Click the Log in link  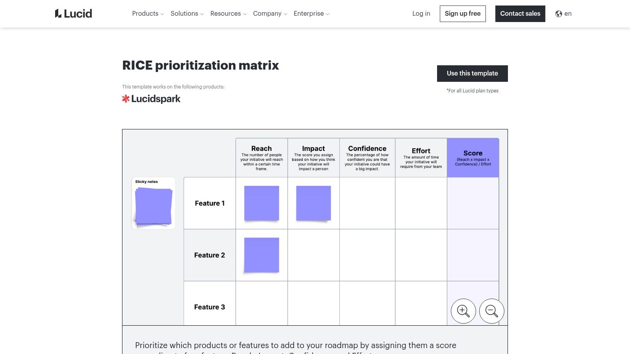click(x=421, y=13)
